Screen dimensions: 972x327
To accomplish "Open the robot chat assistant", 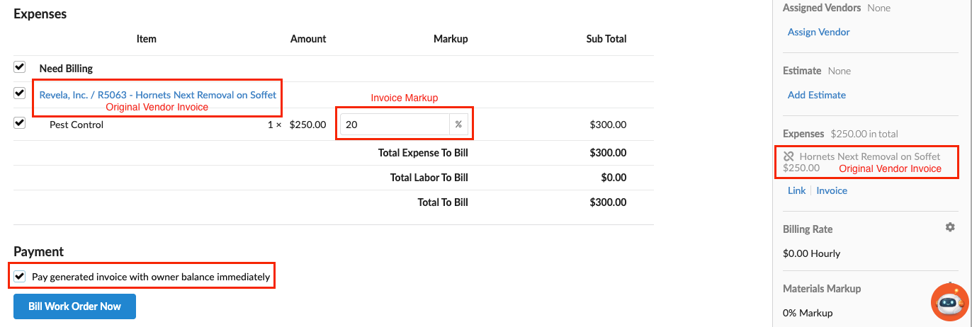I will (949, 302).
